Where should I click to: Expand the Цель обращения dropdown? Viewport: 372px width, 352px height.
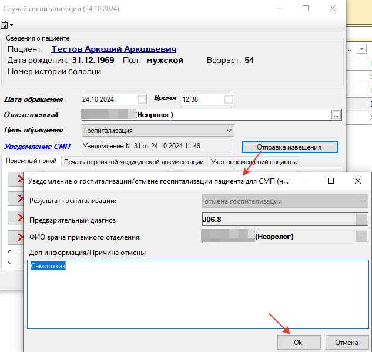(x=229, y=130)
